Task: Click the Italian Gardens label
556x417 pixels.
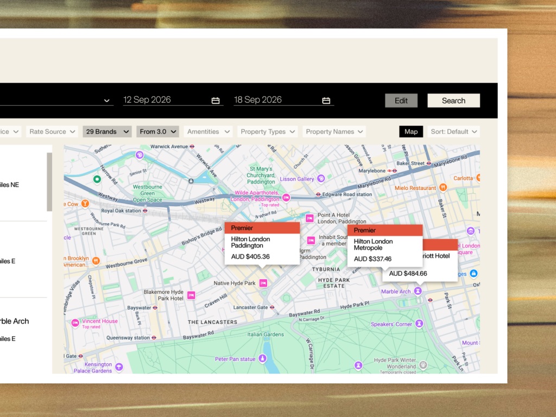Action: tap(266, 334)
